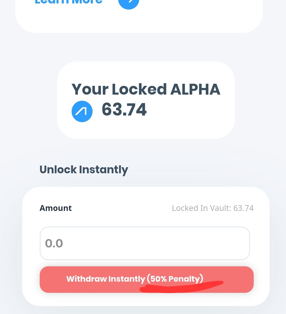The width and height of the screenshot is (286, 314).
Task: Tap Locked In Vault: 63.74 to use max balance
Action: 213,208
